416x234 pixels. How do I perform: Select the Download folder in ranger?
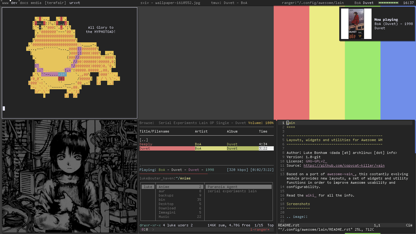(180, 208)
